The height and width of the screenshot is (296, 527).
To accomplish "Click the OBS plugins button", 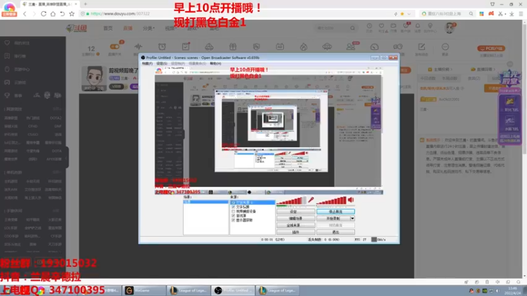I will click(x=296, y=232).
